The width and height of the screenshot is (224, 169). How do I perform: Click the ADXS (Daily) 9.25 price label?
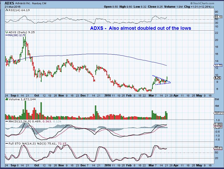click(22, 32)
